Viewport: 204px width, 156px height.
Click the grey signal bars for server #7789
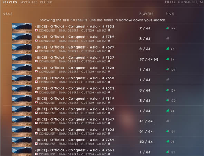click(x=167, y=38)
